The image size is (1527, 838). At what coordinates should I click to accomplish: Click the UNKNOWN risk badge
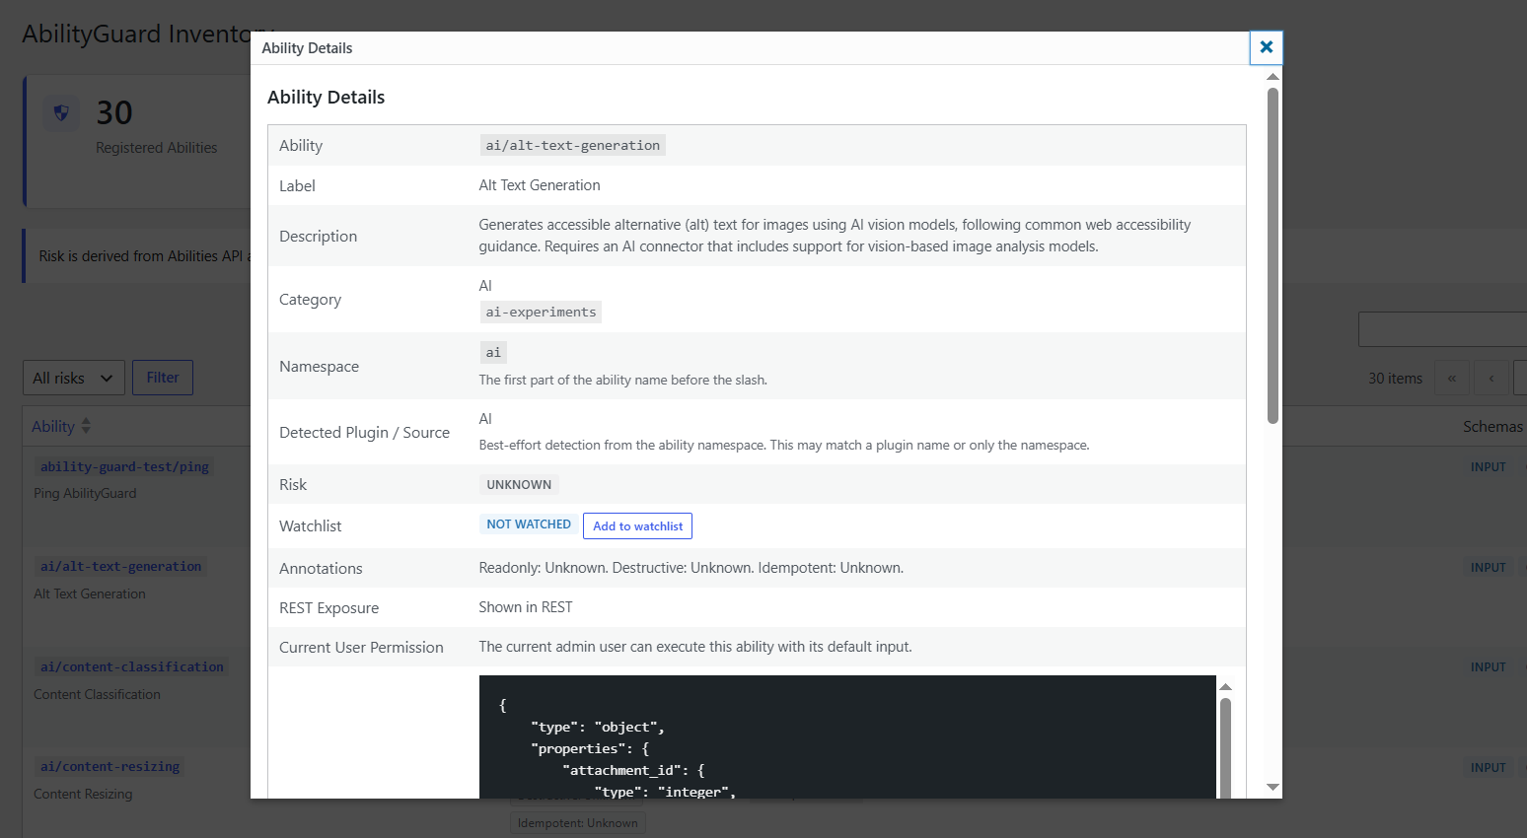(519, 484)
